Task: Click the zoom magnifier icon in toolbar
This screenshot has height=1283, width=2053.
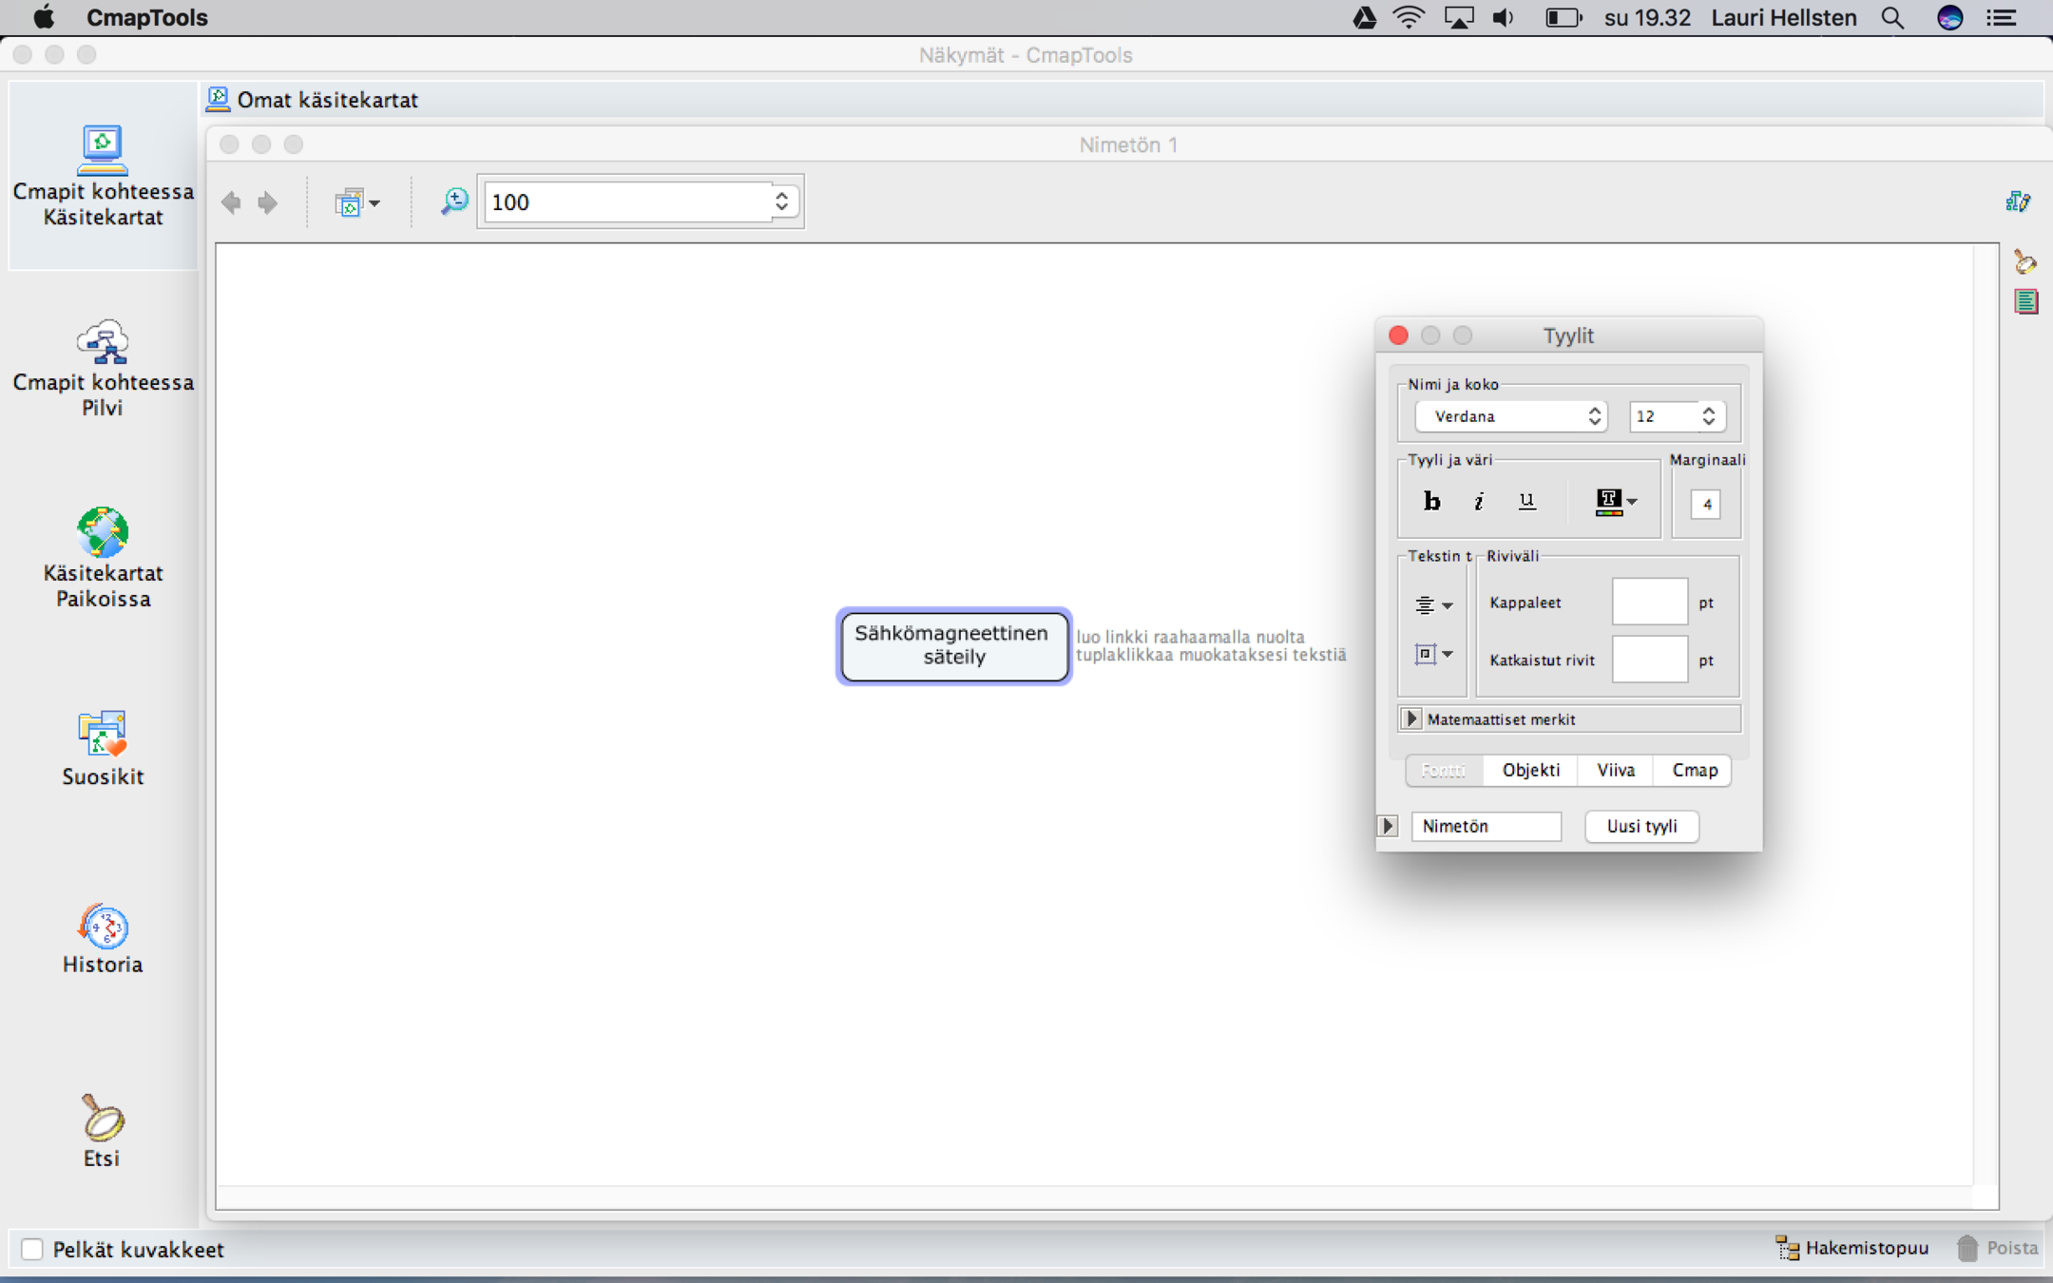Action: click(454, 201)
